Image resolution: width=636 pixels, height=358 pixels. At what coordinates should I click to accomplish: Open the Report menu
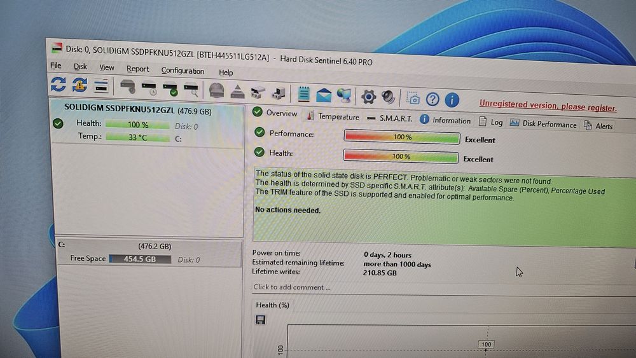click(x=137, y=69)
